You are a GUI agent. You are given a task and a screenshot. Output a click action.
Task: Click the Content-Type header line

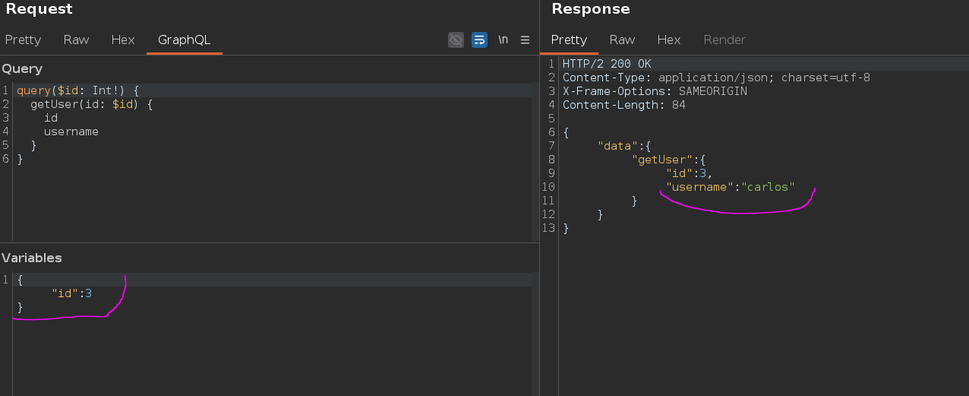click(716, 78)
